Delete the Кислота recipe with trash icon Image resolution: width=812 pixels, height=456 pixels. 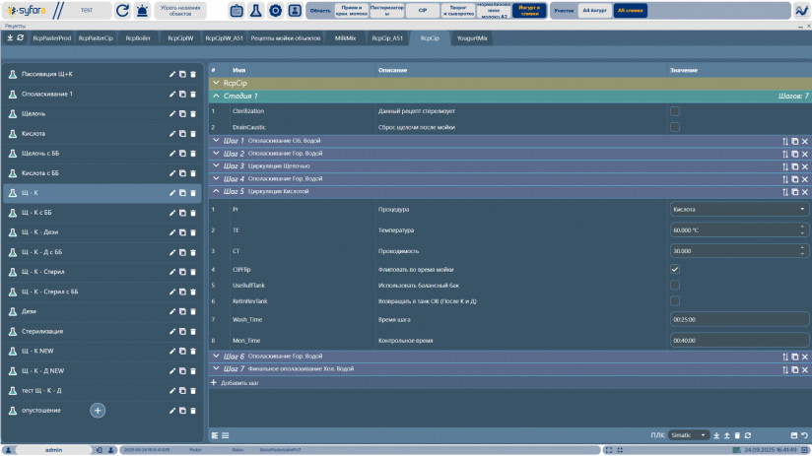[x=194, y=133]
